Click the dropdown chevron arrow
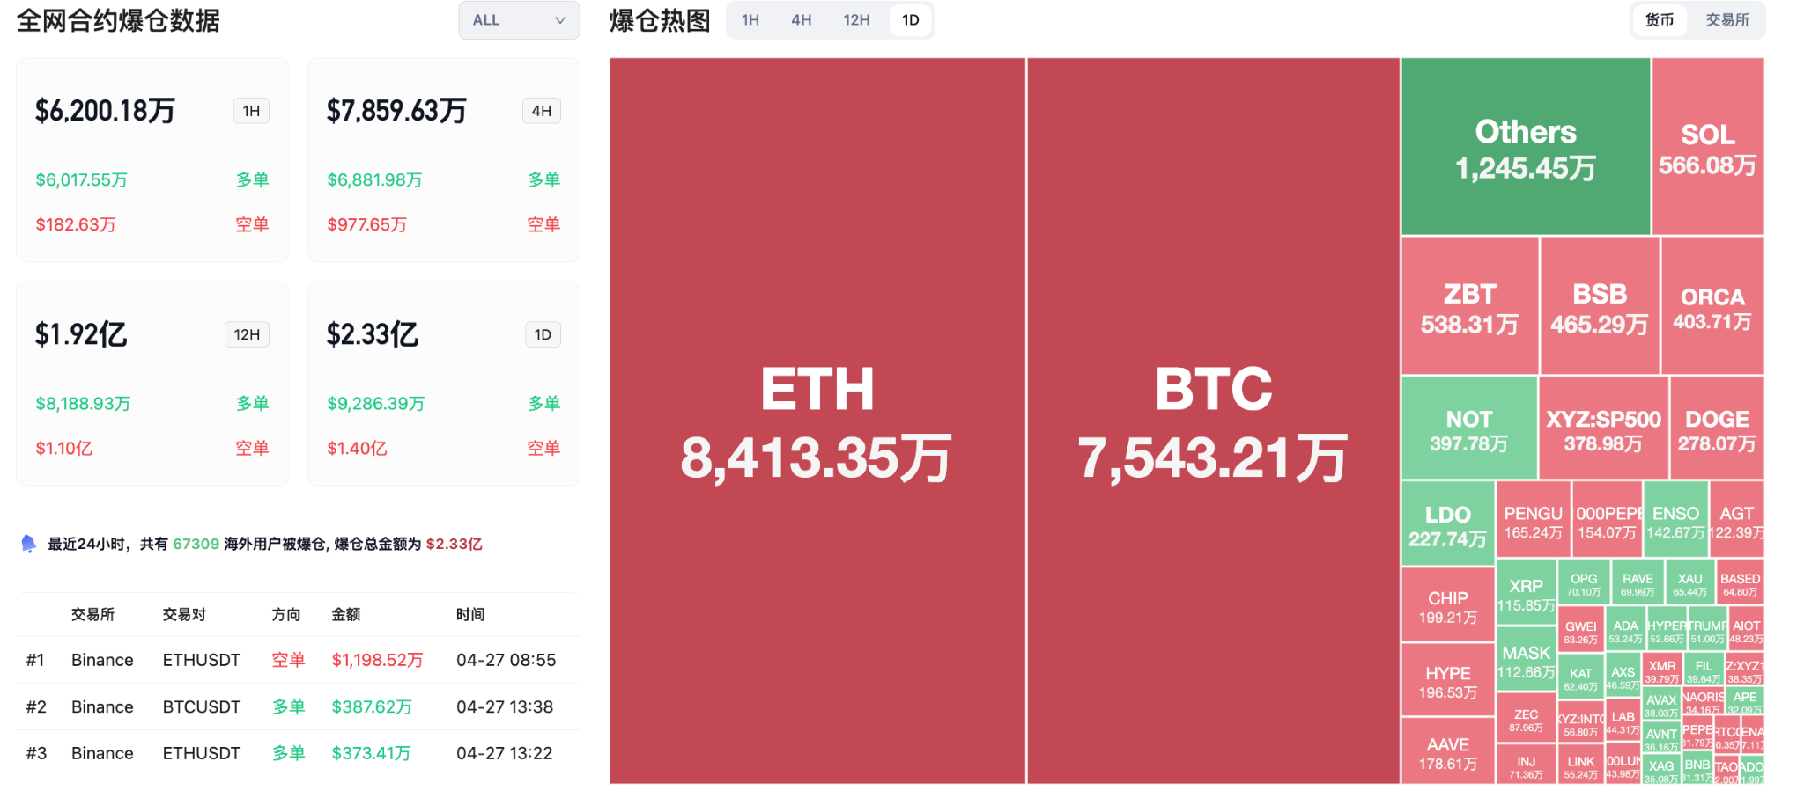 coord(560,20)
